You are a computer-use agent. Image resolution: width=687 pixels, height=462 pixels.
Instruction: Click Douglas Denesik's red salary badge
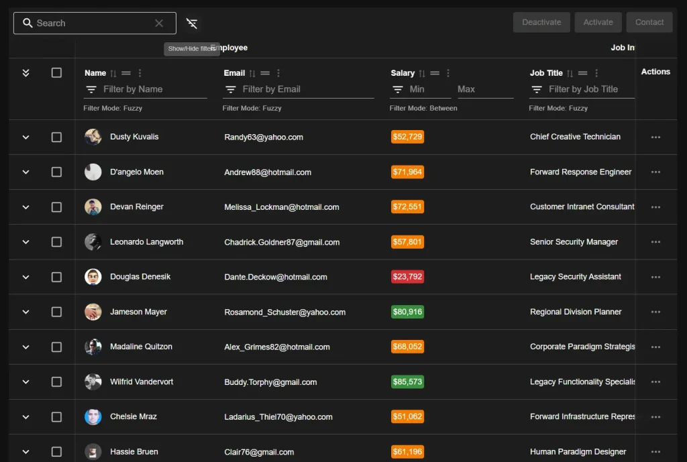[x=407, y=277]
